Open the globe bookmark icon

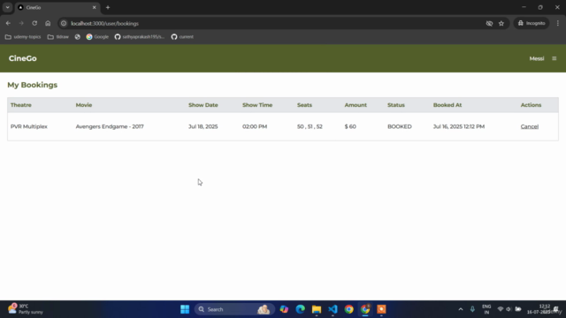tap(77, 37)
